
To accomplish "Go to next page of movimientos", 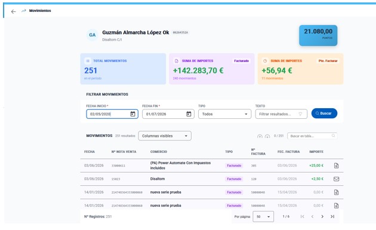I will click(322, 216).
